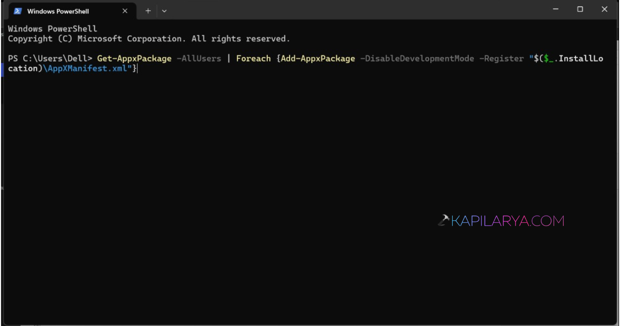
Task: Click the -AllUsers parameter
Action: 199,59
